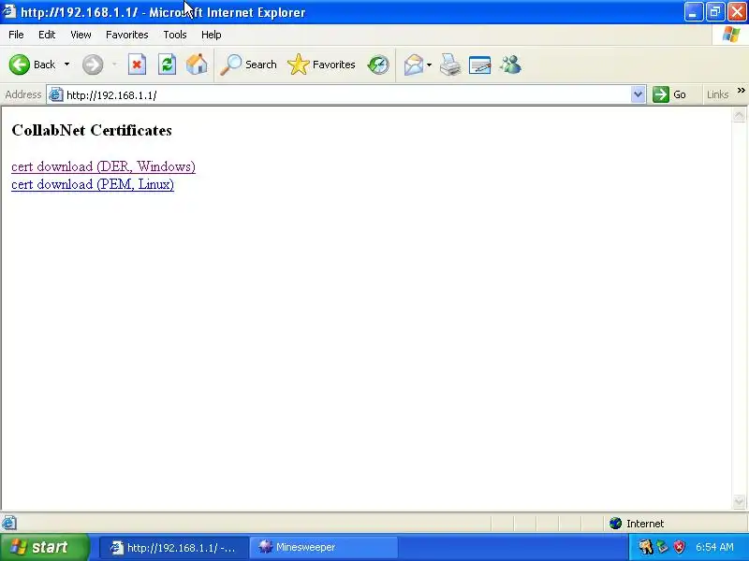Open the Help menu
The image size is (749, 561).
coord(212,35)
